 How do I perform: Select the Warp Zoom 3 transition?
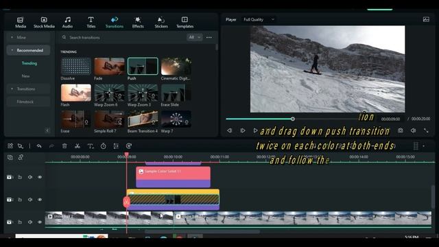[143, 93]
